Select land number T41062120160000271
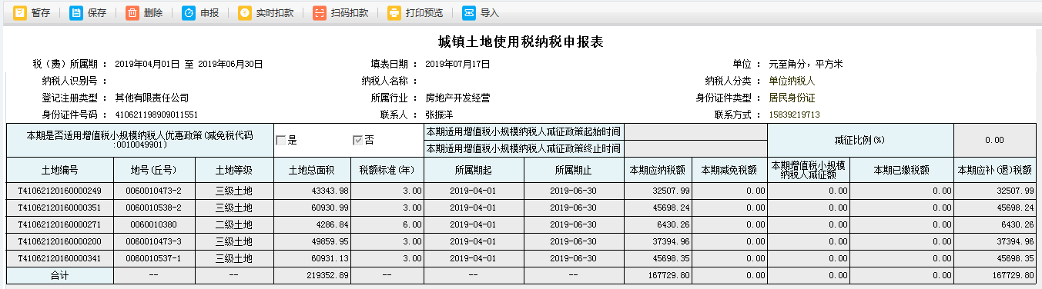The image size is (1042, 289). click(60, 224)
